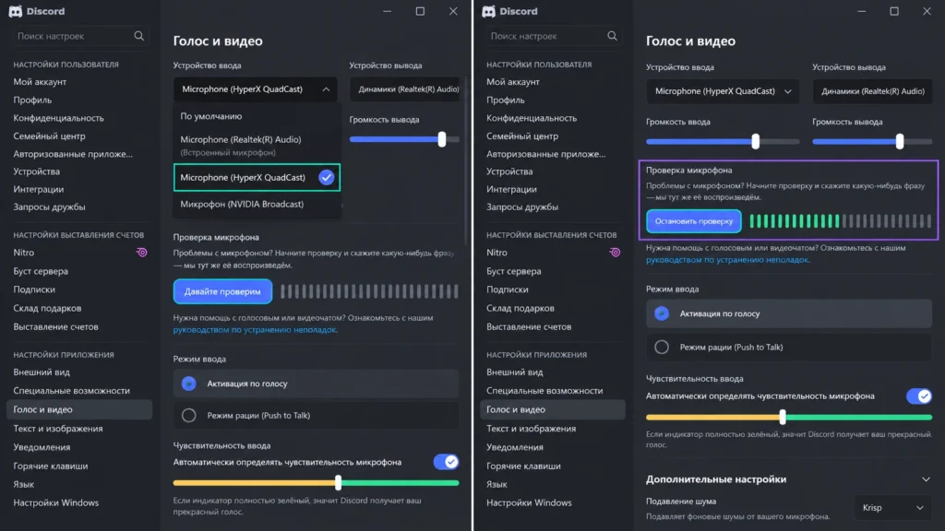Open Интеграции in right window sidebar
Image resolution: width=945 pixels, height=531 pixels.
pyautogui.click(x=511, y=189)
